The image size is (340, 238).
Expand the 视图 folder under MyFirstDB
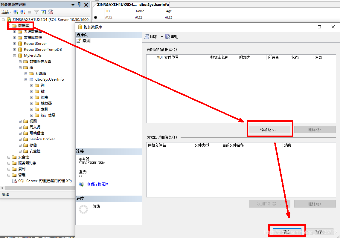(20, 121)
